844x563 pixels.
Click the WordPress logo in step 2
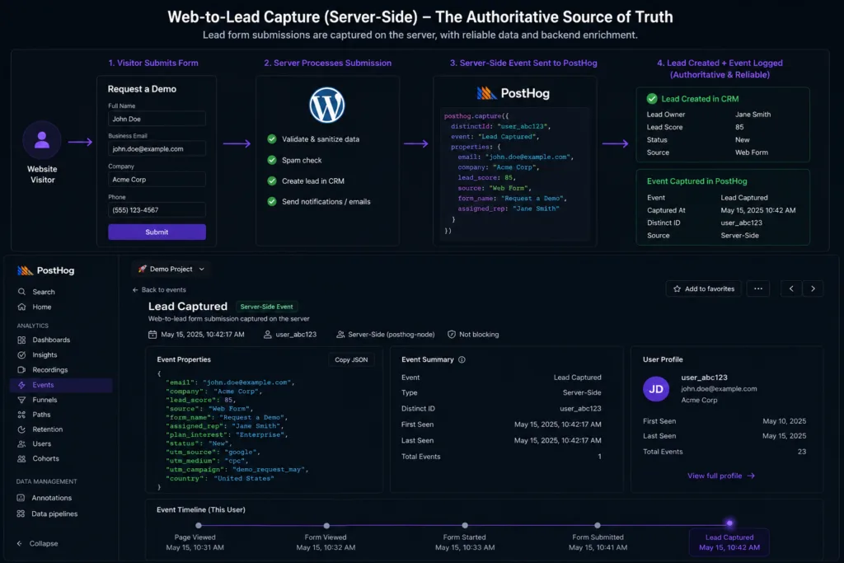[326, 105]
